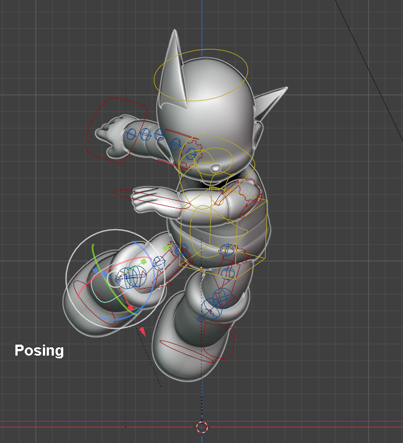This screenshot has width=403, height=443.
Task: Click the 3D cursor on the red axis line
Action: (202, 427)
